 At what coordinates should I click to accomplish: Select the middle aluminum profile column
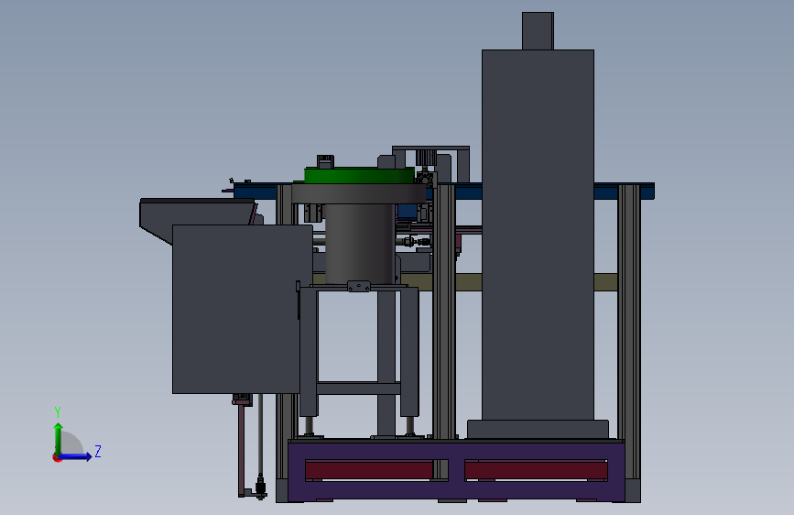click(444, 312)
